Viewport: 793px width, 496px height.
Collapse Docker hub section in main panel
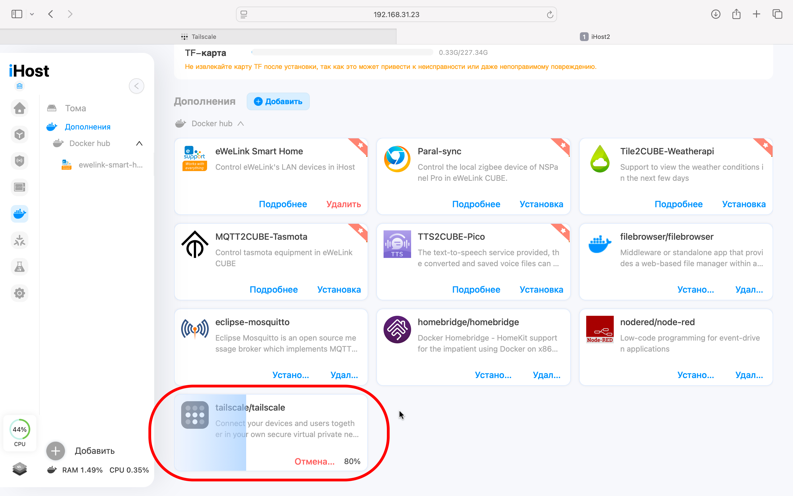click(241, 123)
